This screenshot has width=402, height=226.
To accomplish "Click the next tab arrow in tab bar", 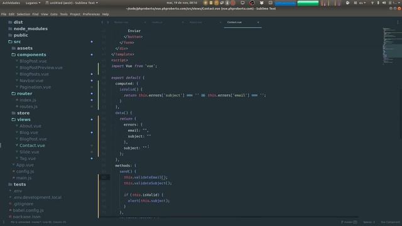I will click(108, 23).
